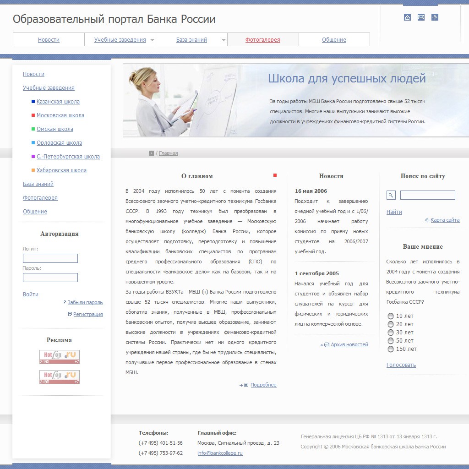
Task: Open the Омская школа link
Action: (55, 129)
